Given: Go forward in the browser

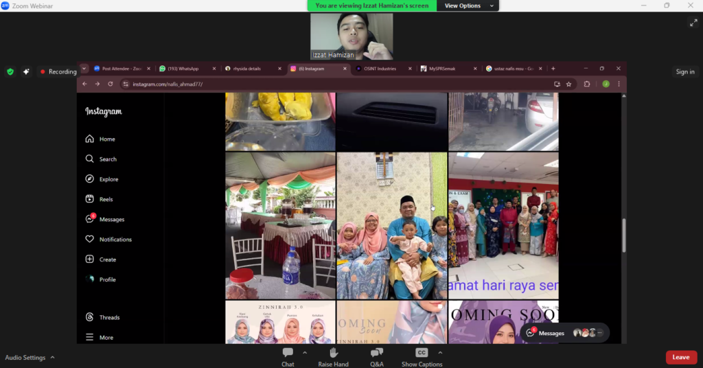Looking at the screenshot, I should tap(97, 84).
